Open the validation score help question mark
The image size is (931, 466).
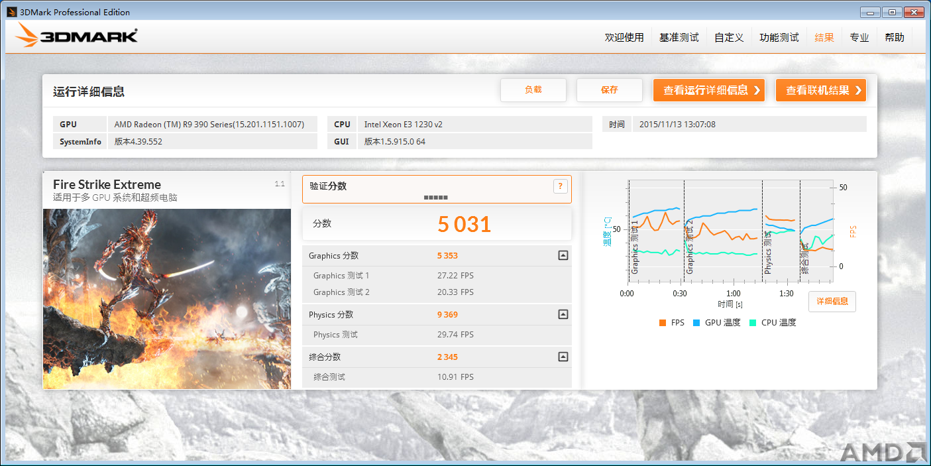(x=560, y=186)
